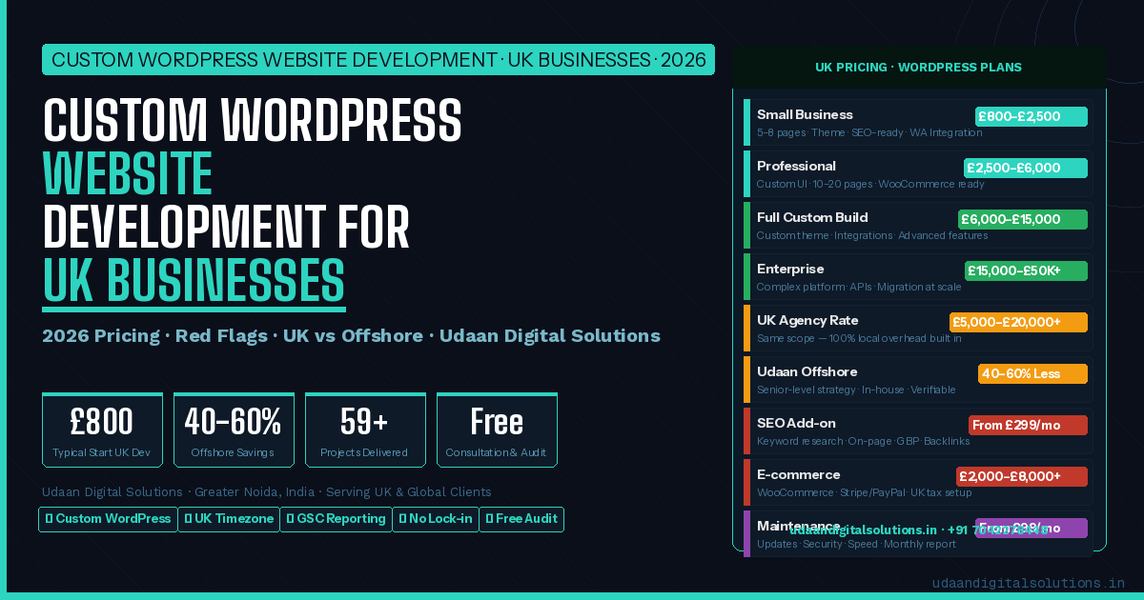This screenshot has height=600, width=1144.
Task: Click the "£5,000–£20,000+" orange price badge
Action: [x=1018, y=322]
